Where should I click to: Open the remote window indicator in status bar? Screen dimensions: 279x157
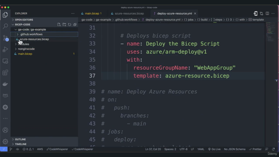tap(4, 149)
